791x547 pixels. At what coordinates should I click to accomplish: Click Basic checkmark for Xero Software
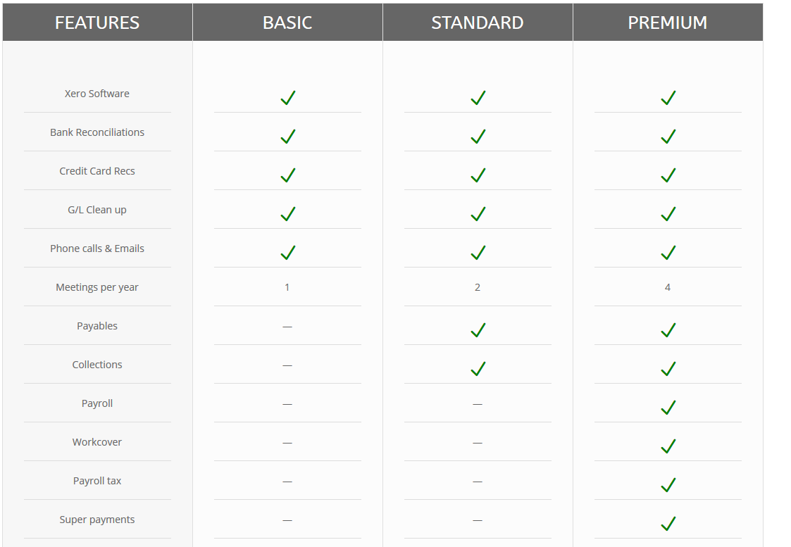(x=287, y=98)
